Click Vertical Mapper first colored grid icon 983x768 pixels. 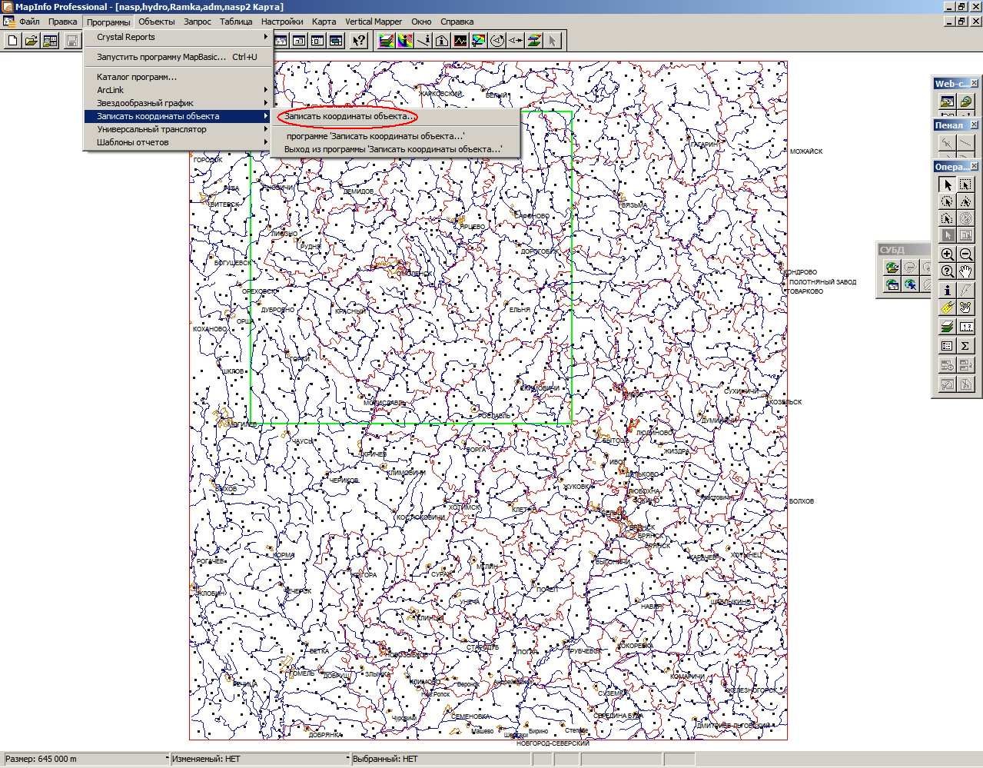[x=387, y=41]
